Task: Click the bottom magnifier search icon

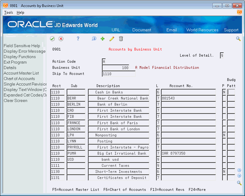Action: tap(239, 183)
